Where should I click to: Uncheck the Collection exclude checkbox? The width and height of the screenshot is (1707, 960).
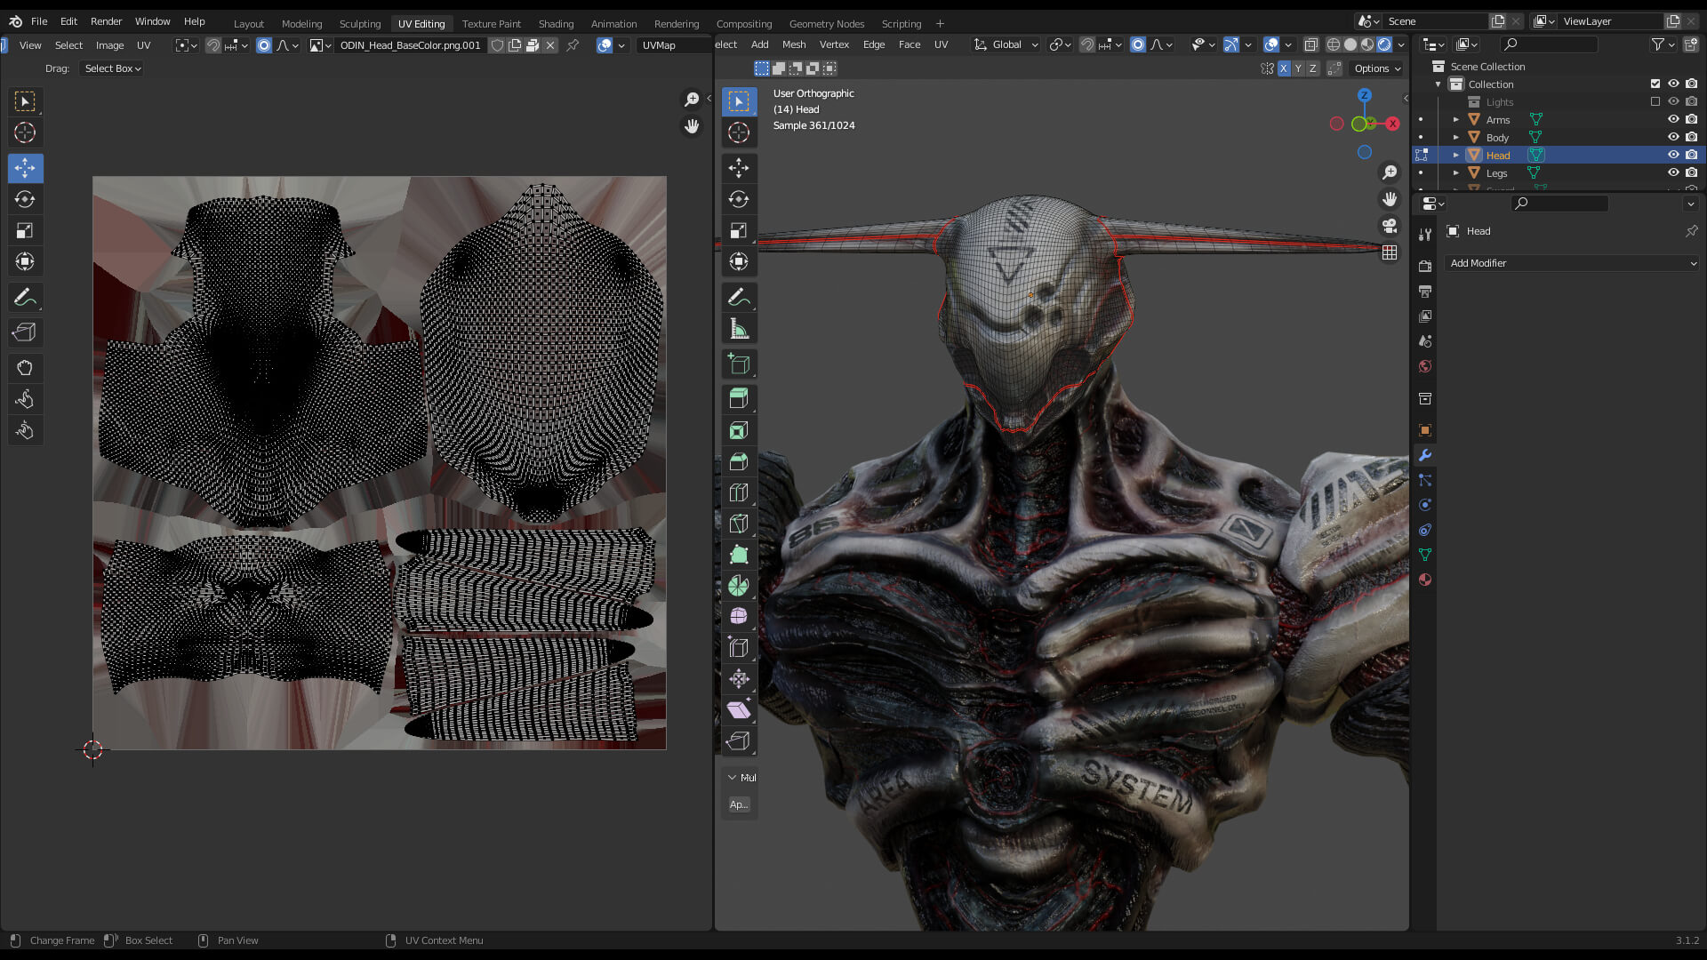(x=1655, y=84)
